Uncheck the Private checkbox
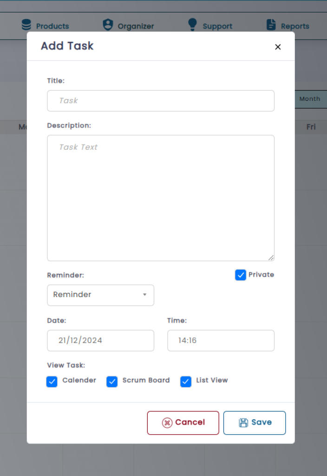 tap(241, 275)
